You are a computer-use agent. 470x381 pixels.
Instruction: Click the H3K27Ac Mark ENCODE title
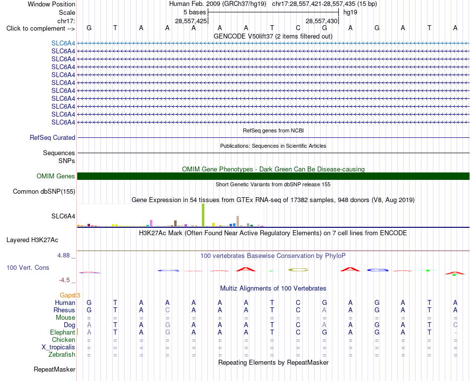pyautogui.click(x=273, y=233)
